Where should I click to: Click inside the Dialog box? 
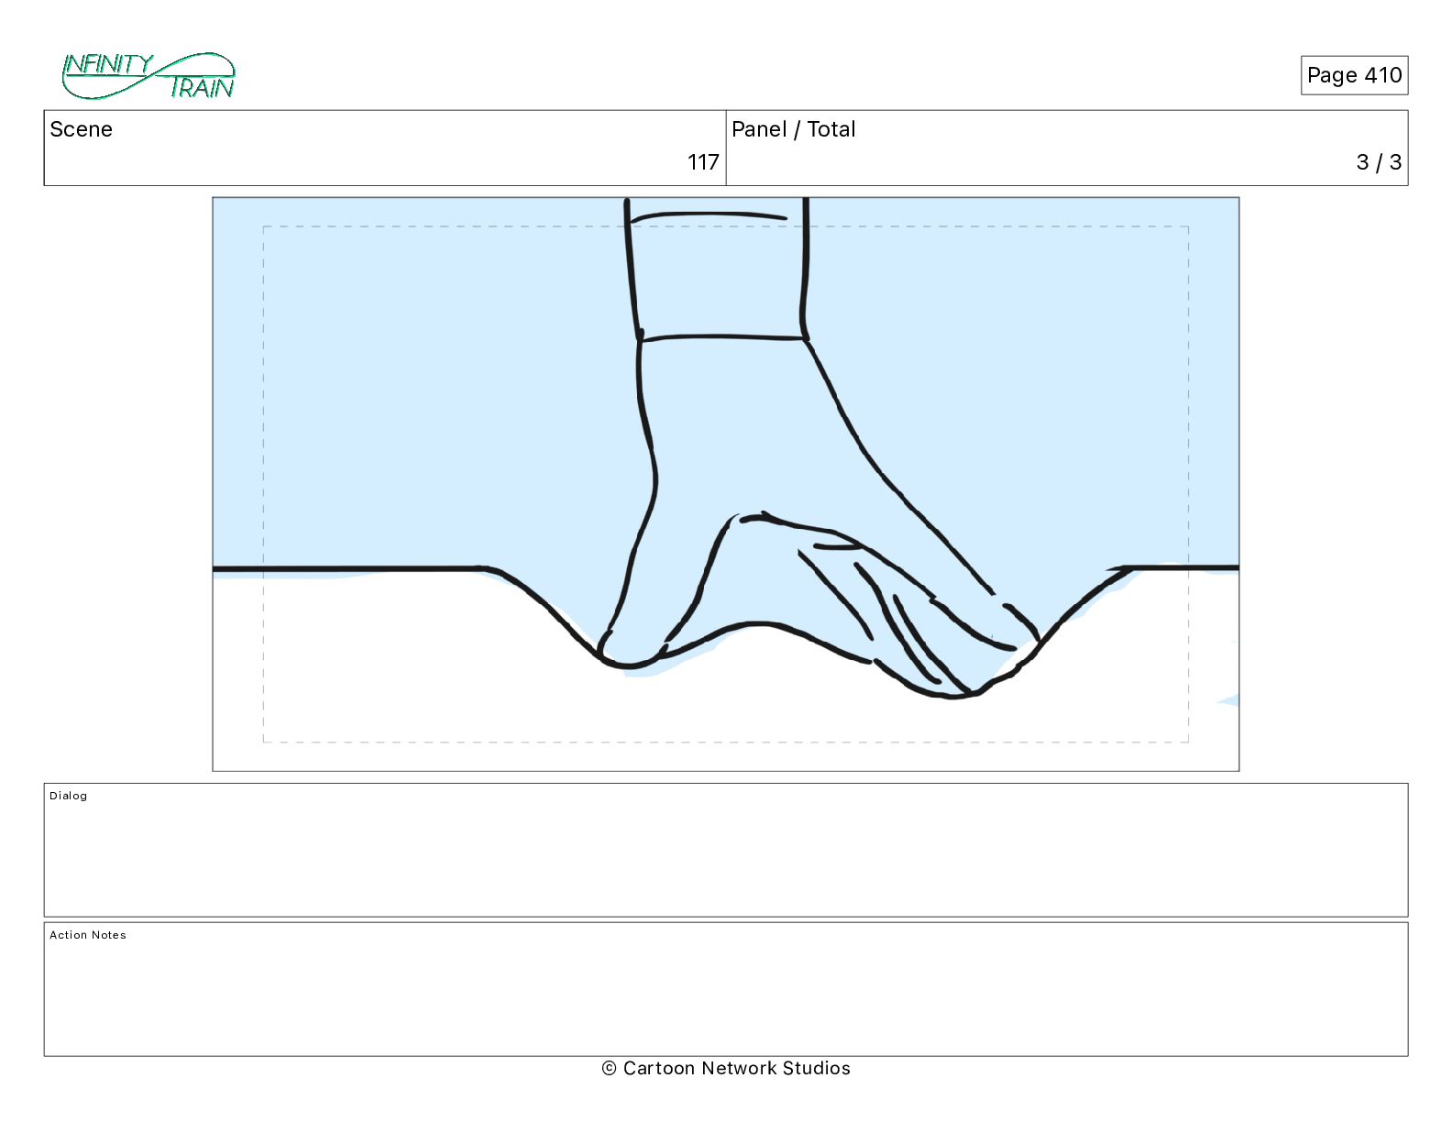tap(726, 850)
